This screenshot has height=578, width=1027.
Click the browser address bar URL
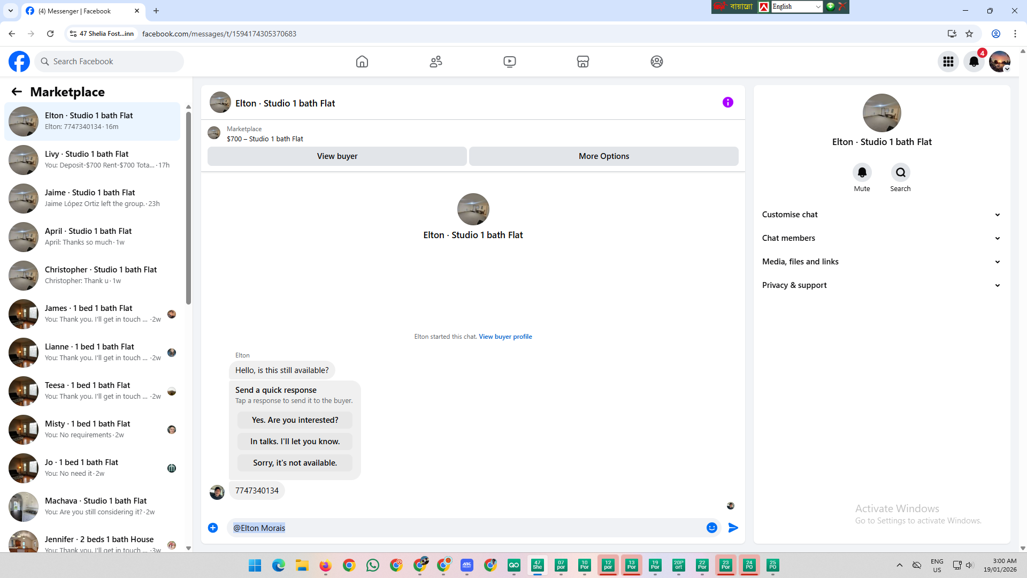point(219,34)
